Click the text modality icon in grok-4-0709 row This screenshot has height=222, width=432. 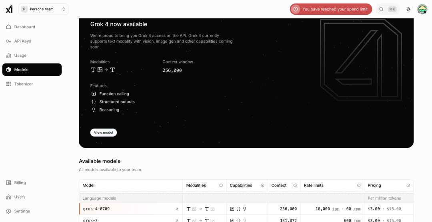188,209
